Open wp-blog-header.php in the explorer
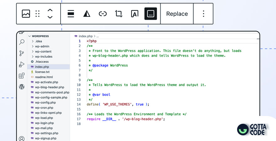Image resolution: width=276 pixels, height=141 pixels. point(47,87)
